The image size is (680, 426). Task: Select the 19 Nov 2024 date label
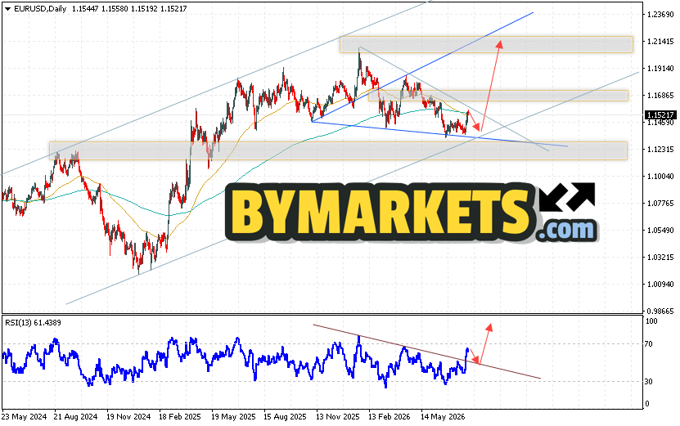click(128, 417)
